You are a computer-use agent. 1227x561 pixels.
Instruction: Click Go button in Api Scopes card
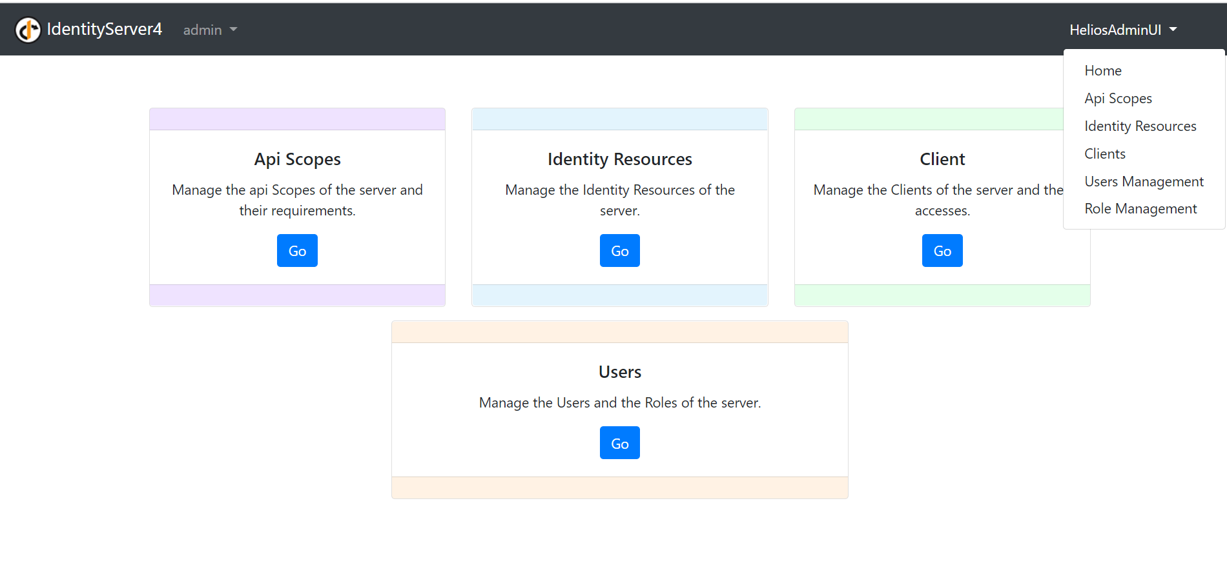297,251
